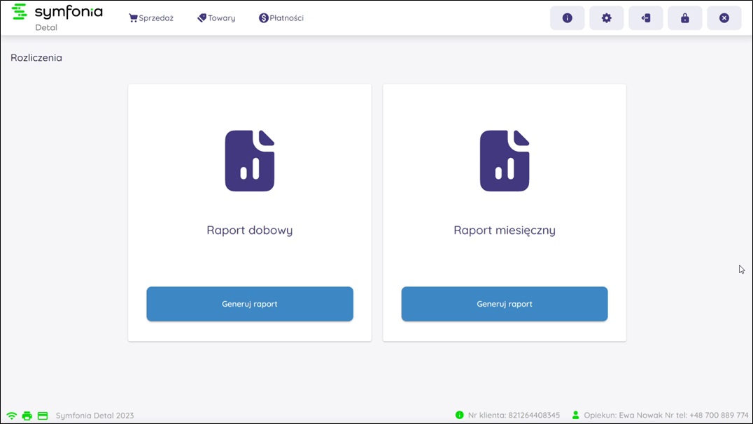Click the Raport dobowy document icon
The width and height of the screenshot is (753, 424).
click(x=250, y=161)
